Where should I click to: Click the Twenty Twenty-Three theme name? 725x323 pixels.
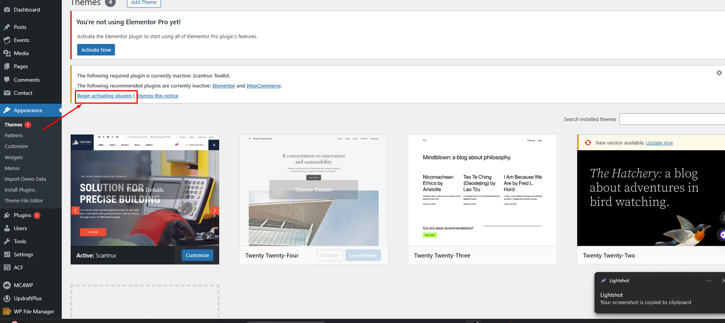click(442, 255)
